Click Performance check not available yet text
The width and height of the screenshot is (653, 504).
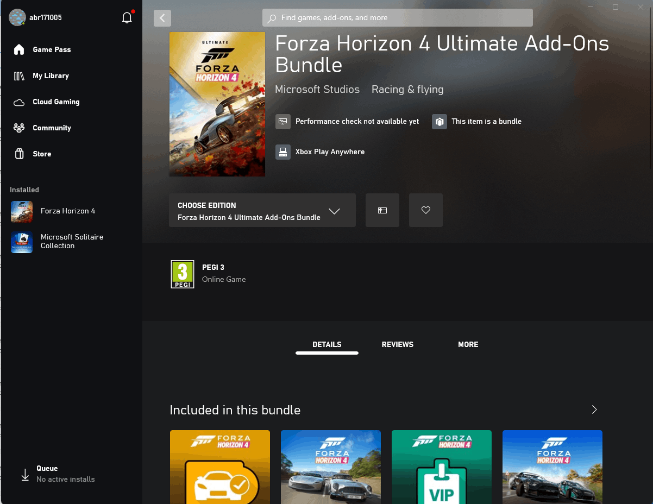tap(357, 122)
